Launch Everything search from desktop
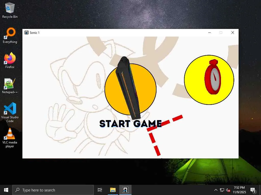 pos(10,36)
